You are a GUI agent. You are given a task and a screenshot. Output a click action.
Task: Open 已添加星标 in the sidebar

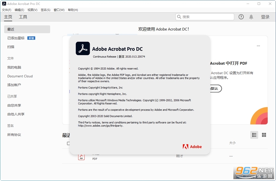click(16, 38)
